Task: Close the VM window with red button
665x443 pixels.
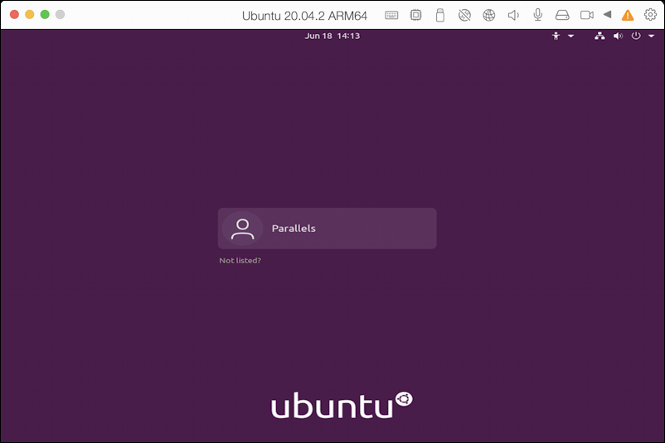Action: click(14, 14)
